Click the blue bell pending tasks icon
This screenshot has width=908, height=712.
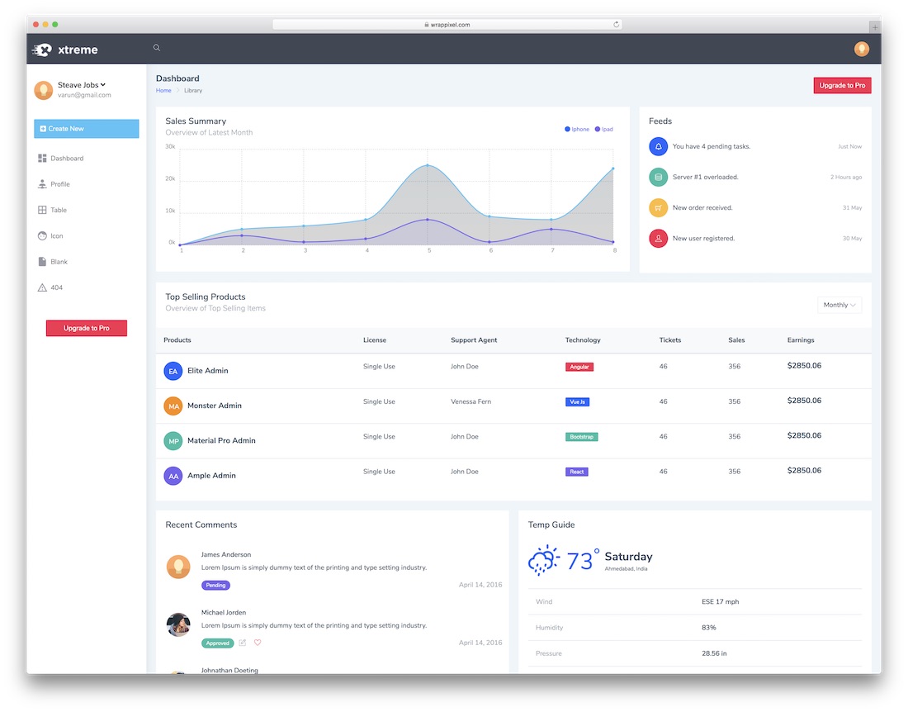(658, 146)
